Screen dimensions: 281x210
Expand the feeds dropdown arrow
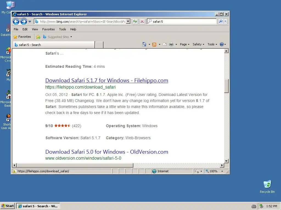click(x=159, y=44)
